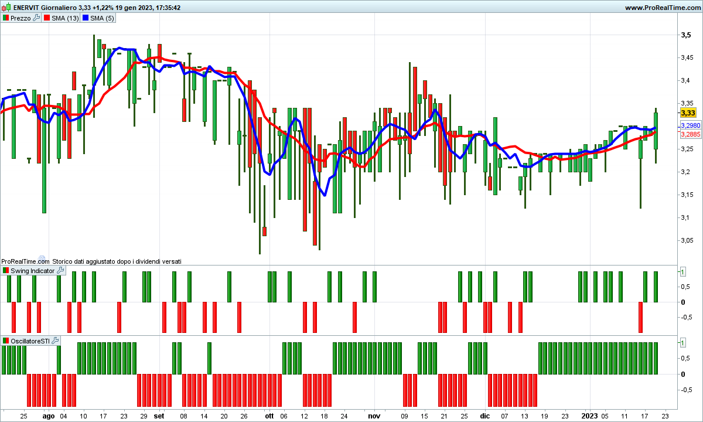The image size is (703, 422).
Task: Click the 3,45 price axis label
Action: pos(687,57)
